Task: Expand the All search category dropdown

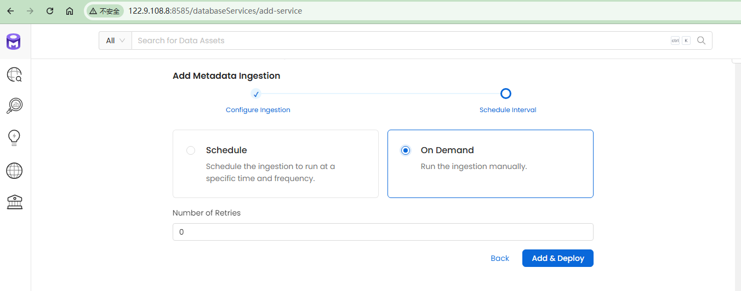Action: point(115,40)
